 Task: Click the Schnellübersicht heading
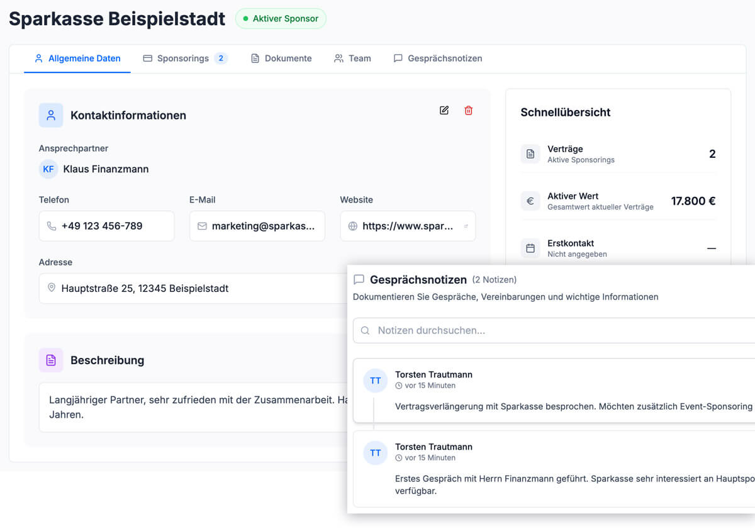566,112
